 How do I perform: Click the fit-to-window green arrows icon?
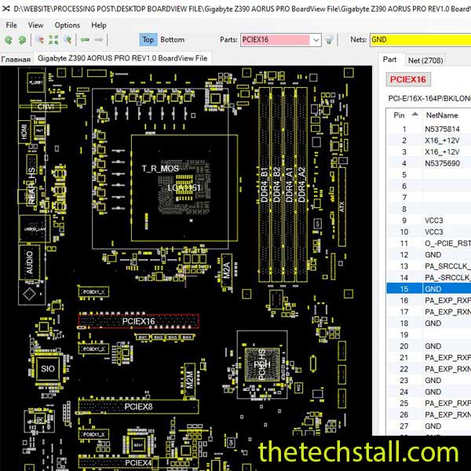[53, 39]
